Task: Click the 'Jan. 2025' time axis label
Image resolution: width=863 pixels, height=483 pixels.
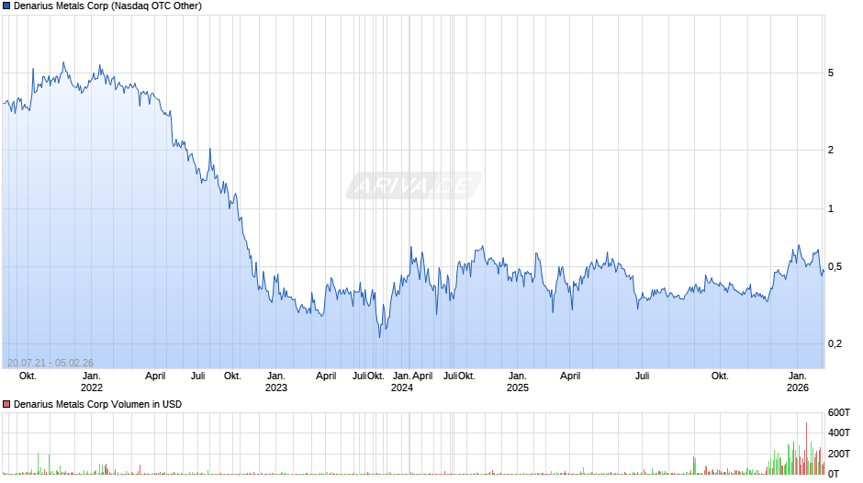Action: point(518,382)
